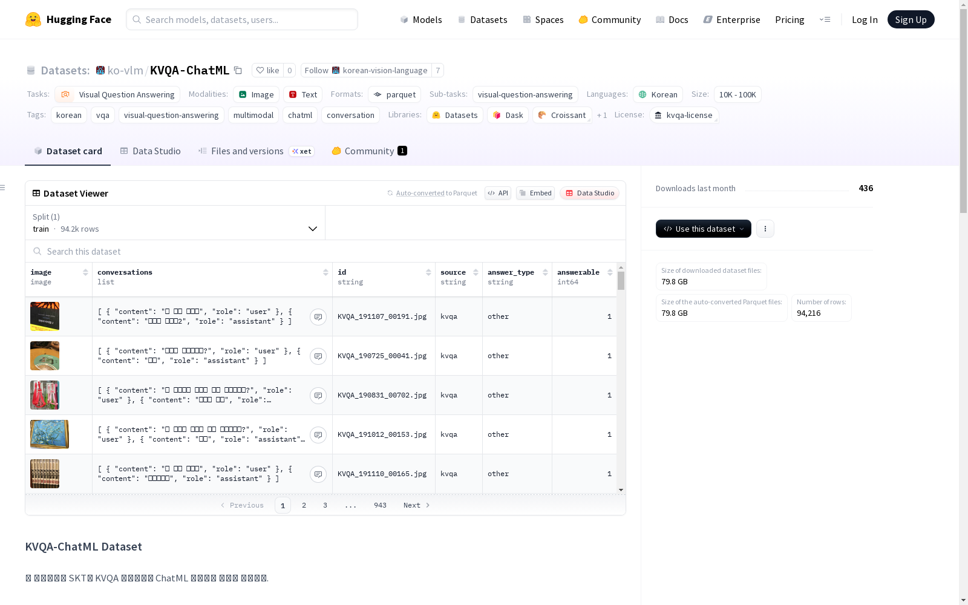Sort by the image column
The height and width of the screenshot is (605, 968).
click(85, 272)
